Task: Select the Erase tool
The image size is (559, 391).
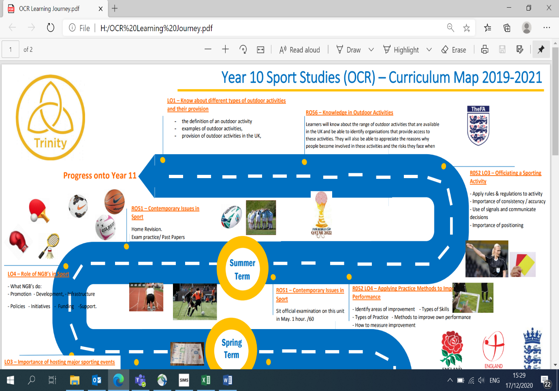Action: tap(454, 50)
